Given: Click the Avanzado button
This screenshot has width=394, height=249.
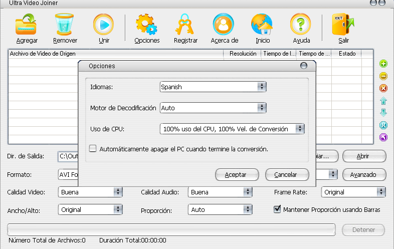Looking at the screenshot, I should [x=364, y=175].
